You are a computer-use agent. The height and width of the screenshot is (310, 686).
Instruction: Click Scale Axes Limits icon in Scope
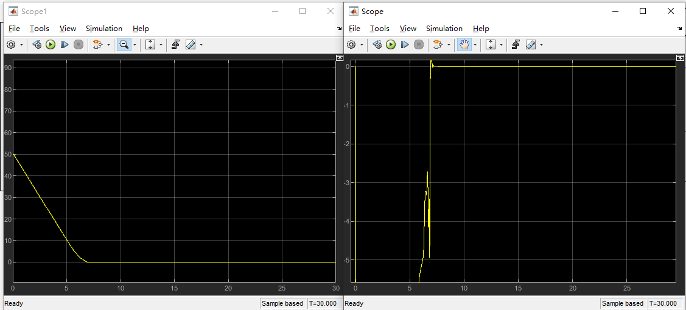click(x=491, y=44)
